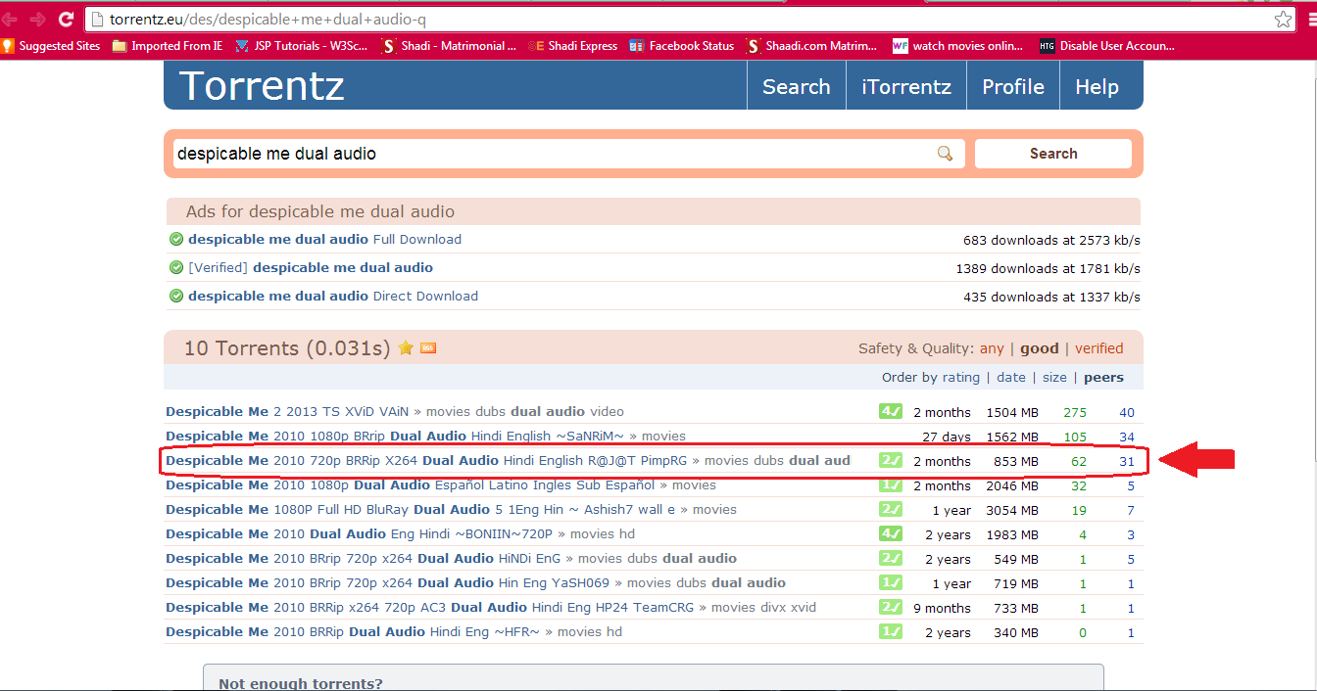
Task: Set Safety & Quality filter to good
Action: 1040,348
